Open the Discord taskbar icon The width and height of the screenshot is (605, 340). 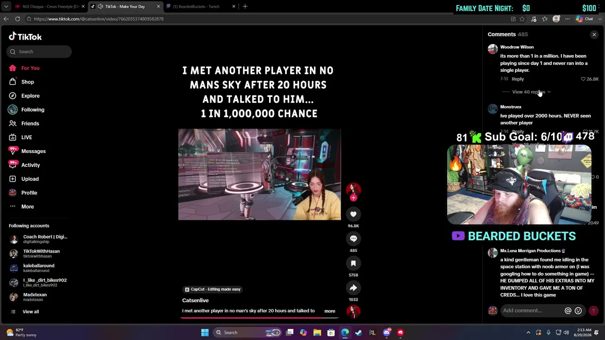(x=387, y=332)
